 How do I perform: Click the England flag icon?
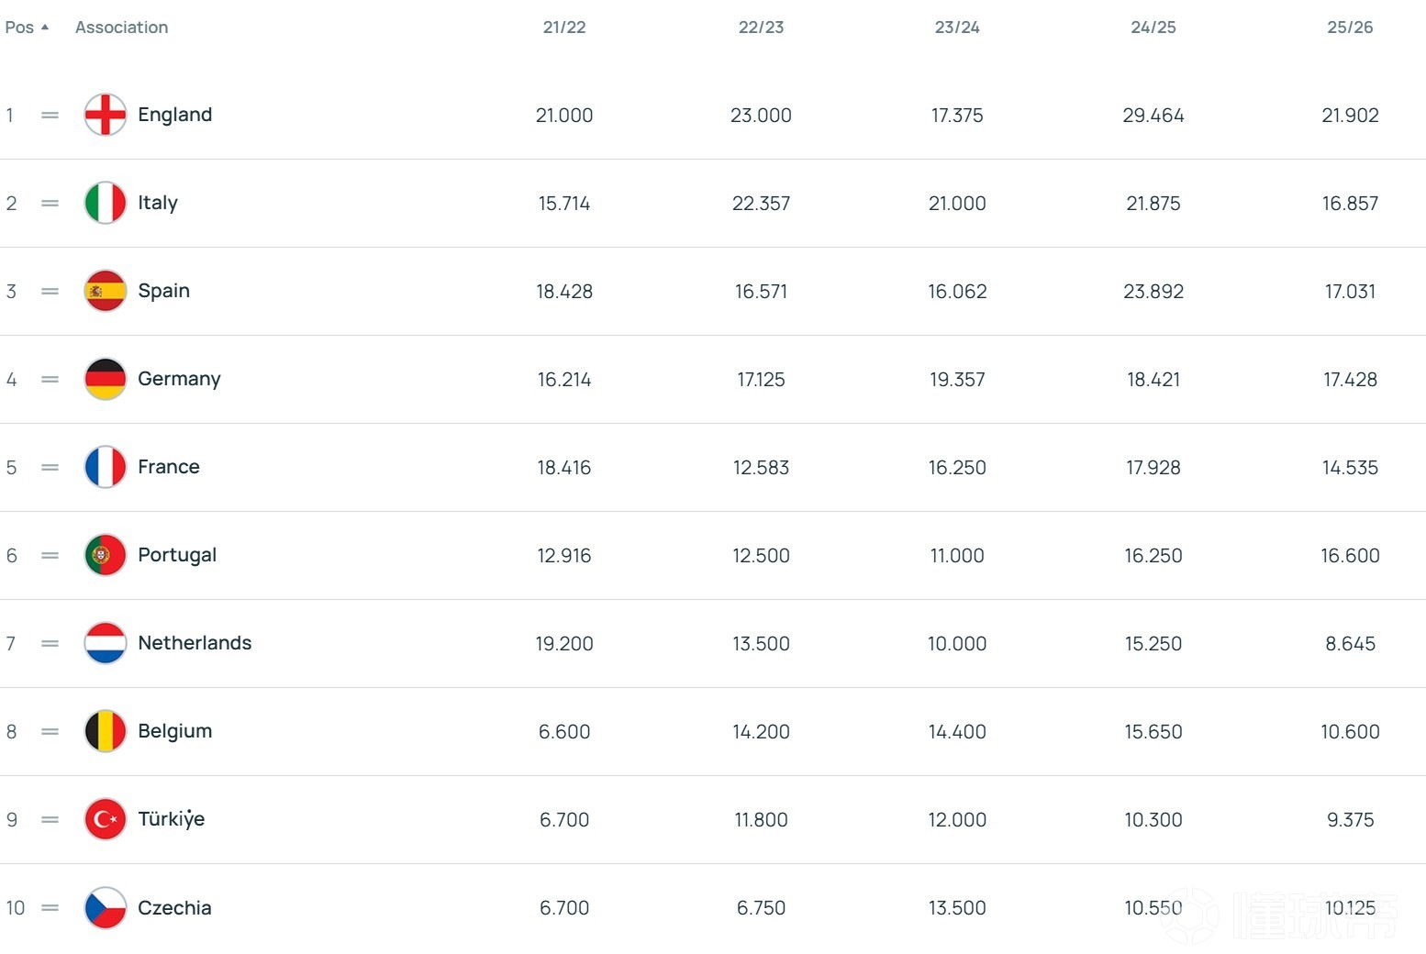coord(106,115)
